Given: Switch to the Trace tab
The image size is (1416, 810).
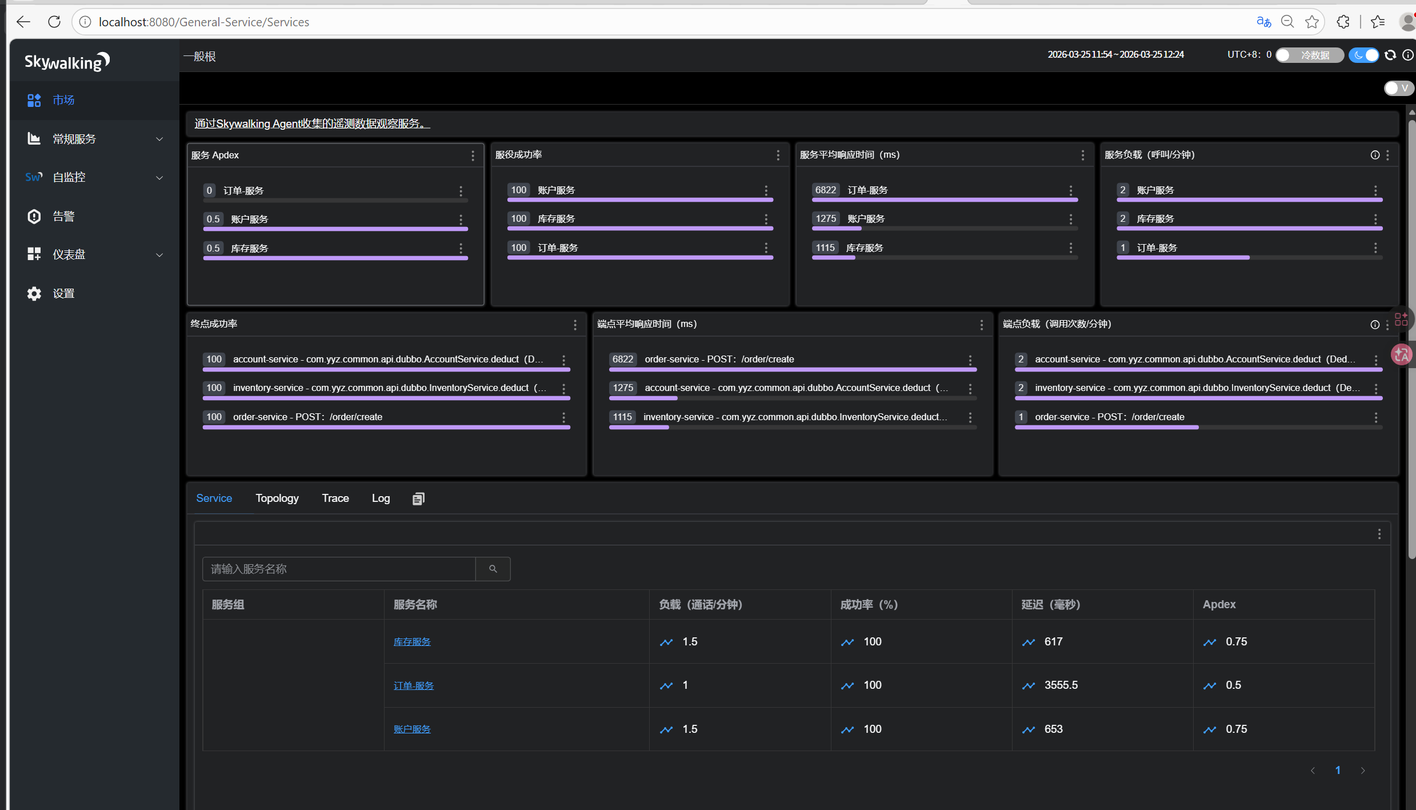Looking at the screenshot, I should coord(335,498).
